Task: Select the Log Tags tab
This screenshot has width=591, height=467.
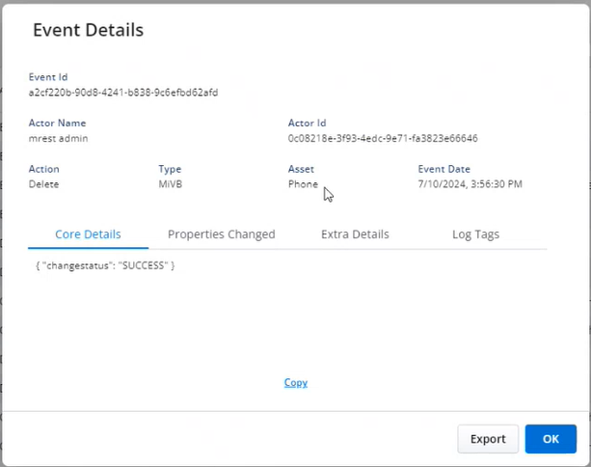Action: (475, 234)
